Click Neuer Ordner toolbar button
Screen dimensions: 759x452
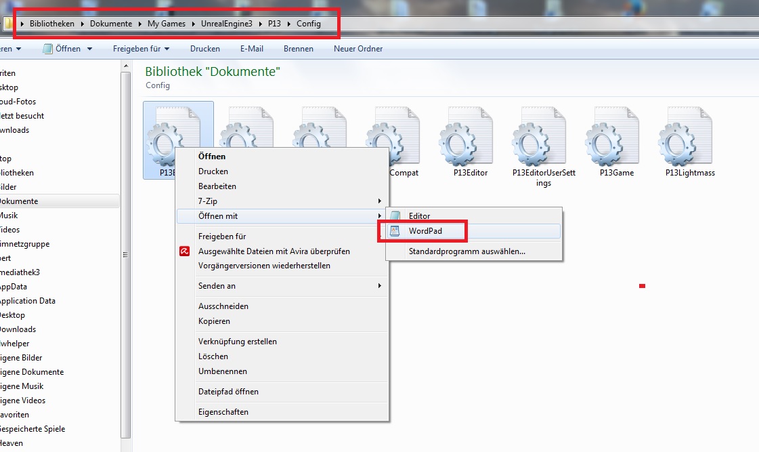358,49
